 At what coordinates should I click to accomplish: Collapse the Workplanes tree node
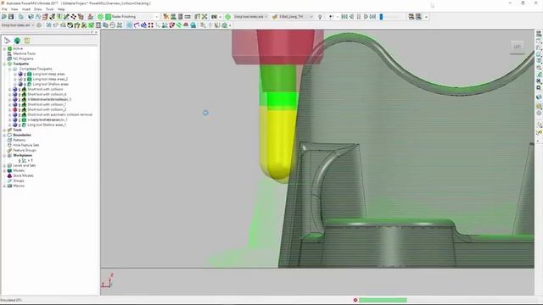(x=4, y=155)
